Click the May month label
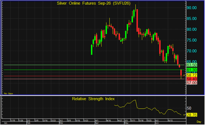The width and height of the screenshot is (205, 125). pyautogui.click(x=126, y=123)
